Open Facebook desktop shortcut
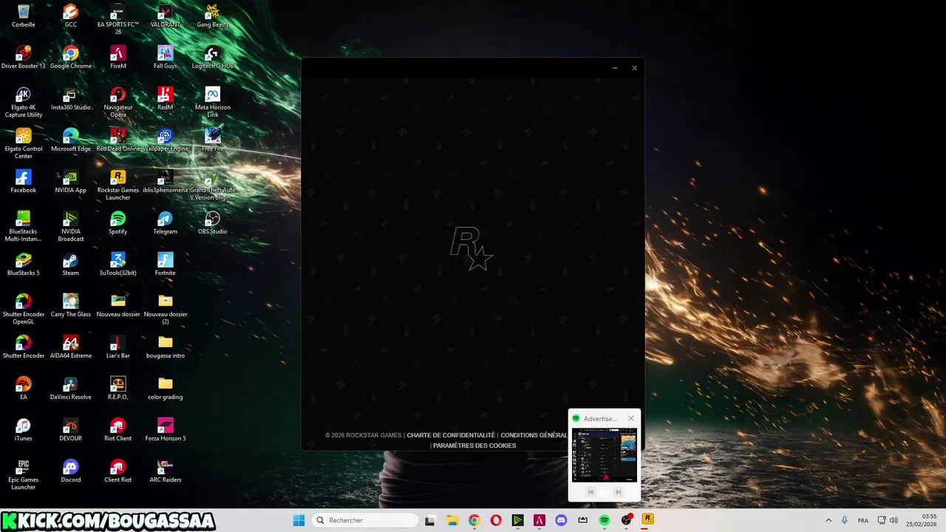Screen dimensions: 946x532 (24, 181)
